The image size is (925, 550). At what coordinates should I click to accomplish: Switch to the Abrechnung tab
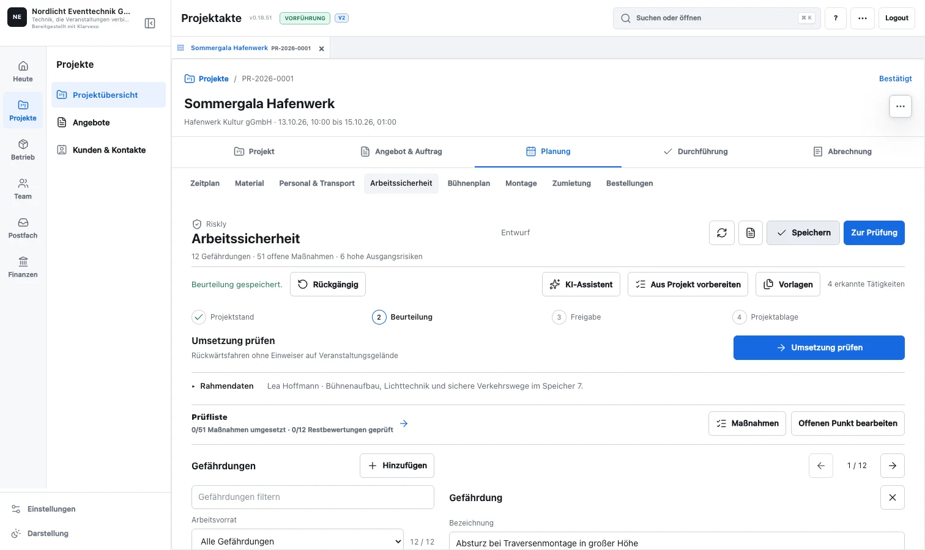tap(842, 152)
